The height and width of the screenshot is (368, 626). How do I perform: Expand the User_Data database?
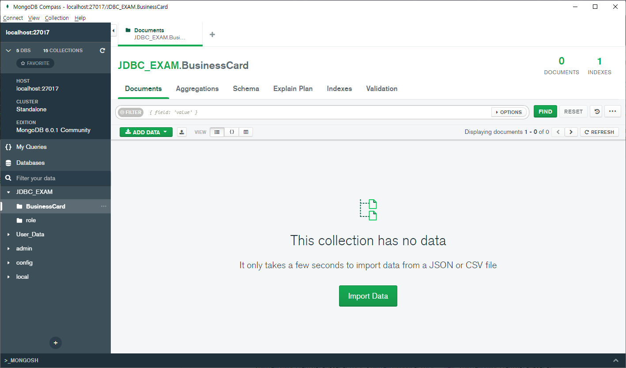[8, 235]
